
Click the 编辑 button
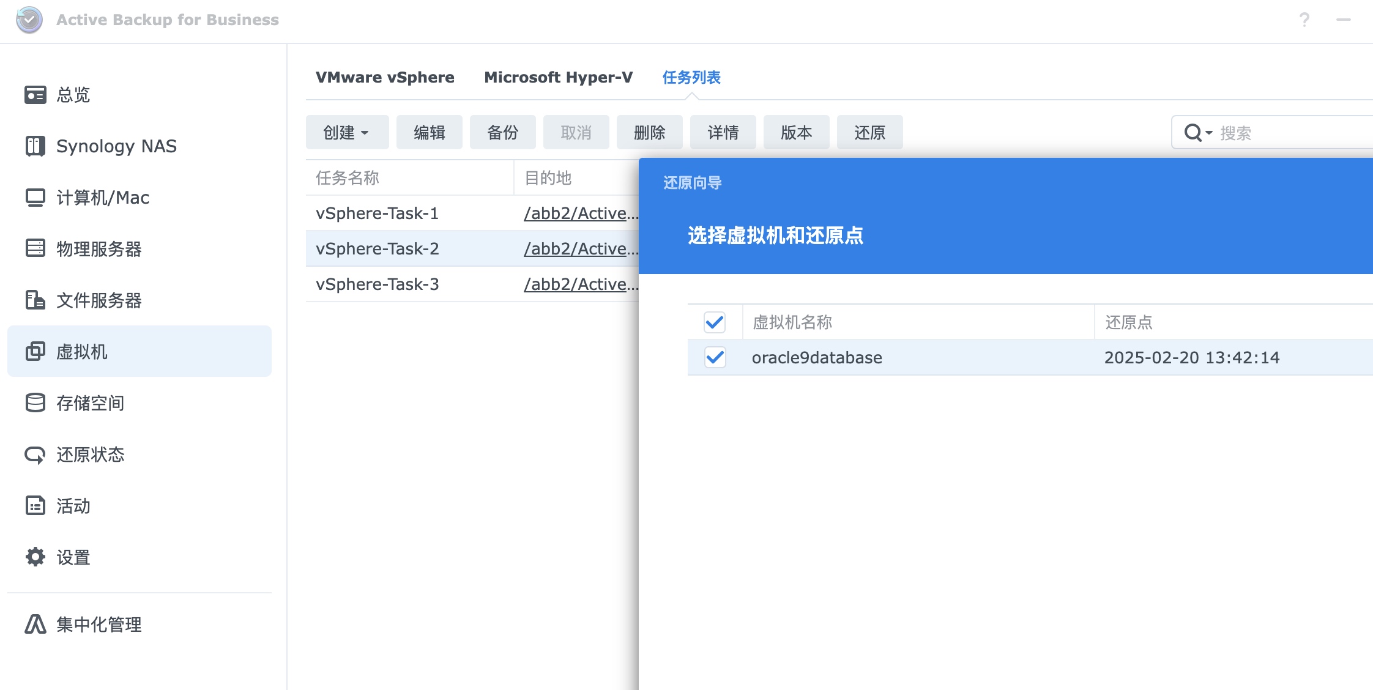point(430,132)
